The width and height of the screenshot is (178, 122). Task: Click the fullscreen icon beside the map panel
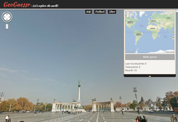pyautogui.click(x=177, y=11)
